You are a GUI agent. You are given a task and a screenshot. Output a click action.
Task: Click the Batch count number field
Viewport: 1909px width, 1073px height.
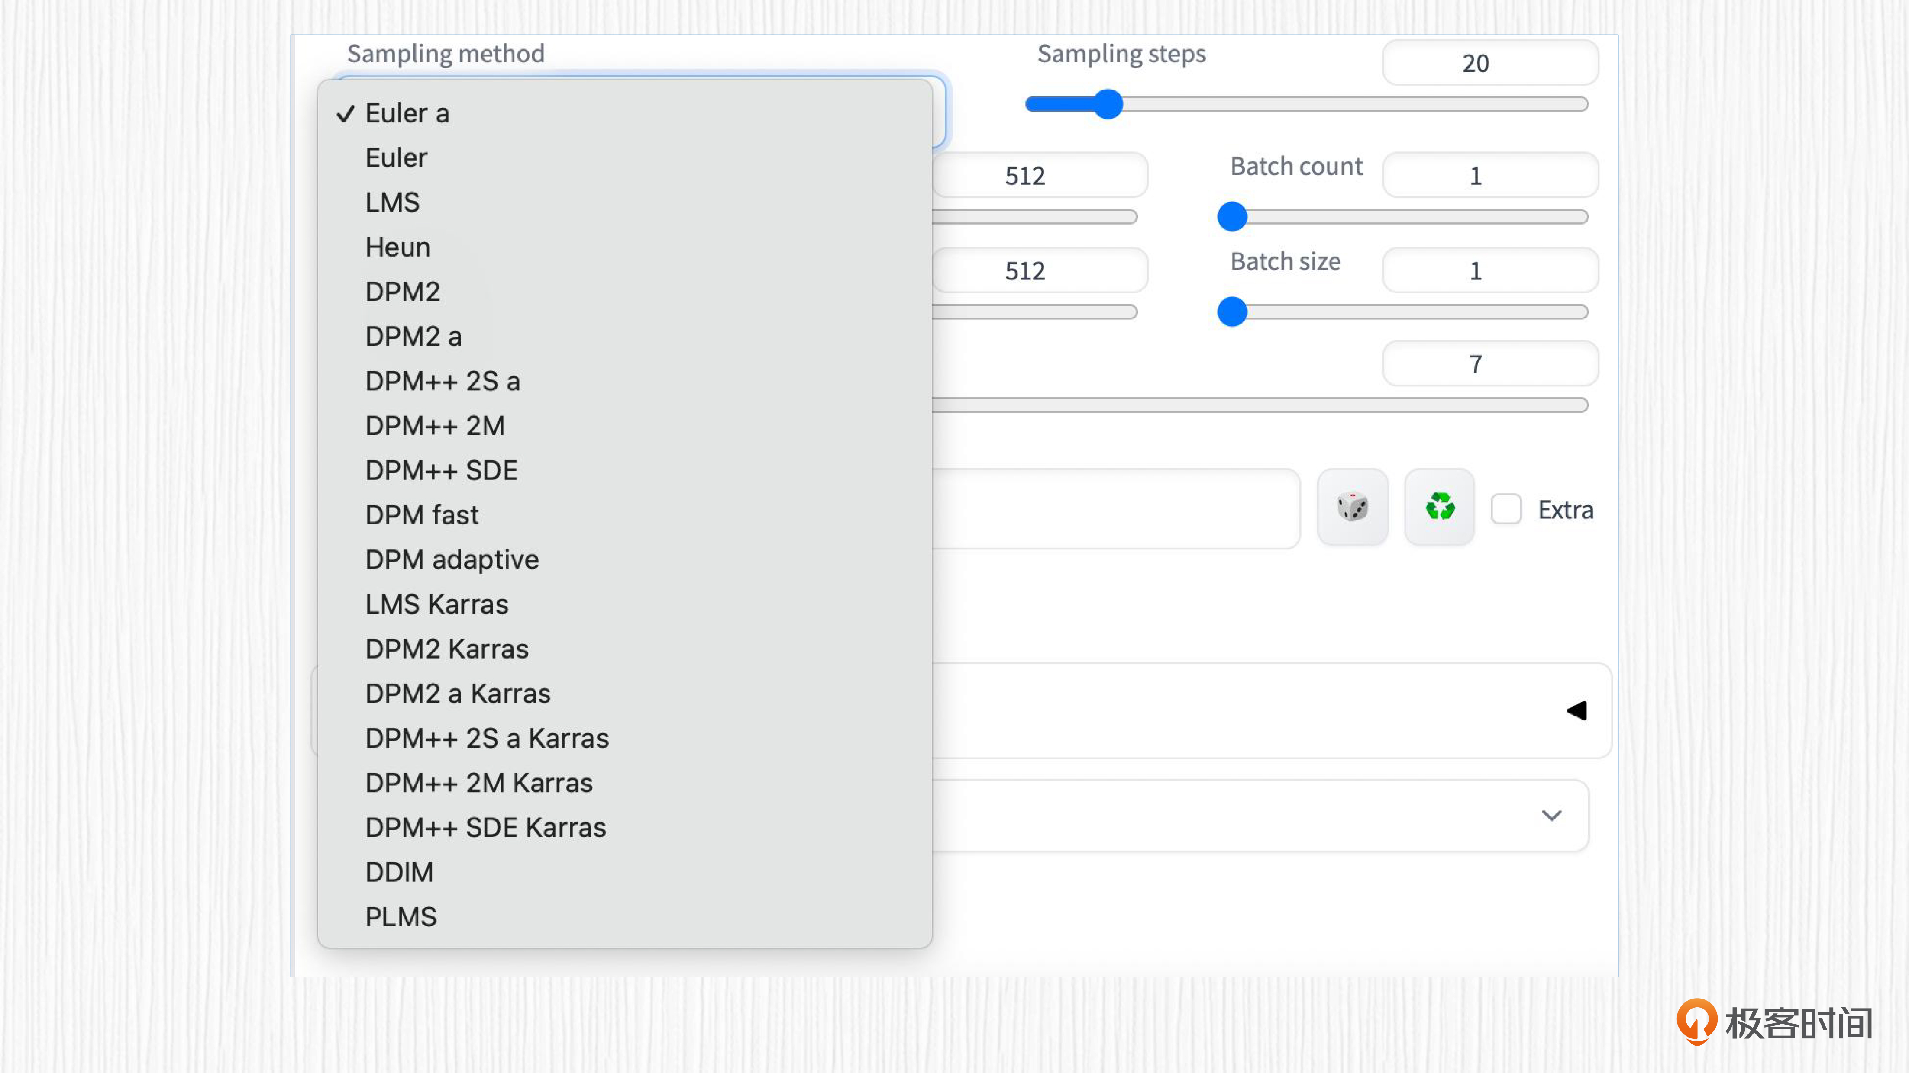coord(1489,176)
